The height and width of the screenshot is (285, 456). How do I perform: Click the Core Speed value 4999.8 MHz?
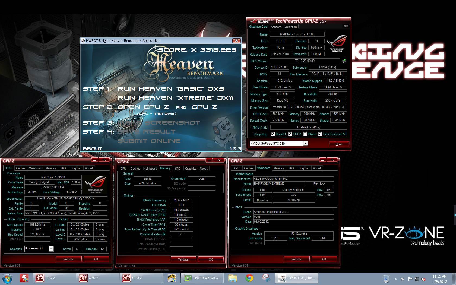(x=37, y=225)
